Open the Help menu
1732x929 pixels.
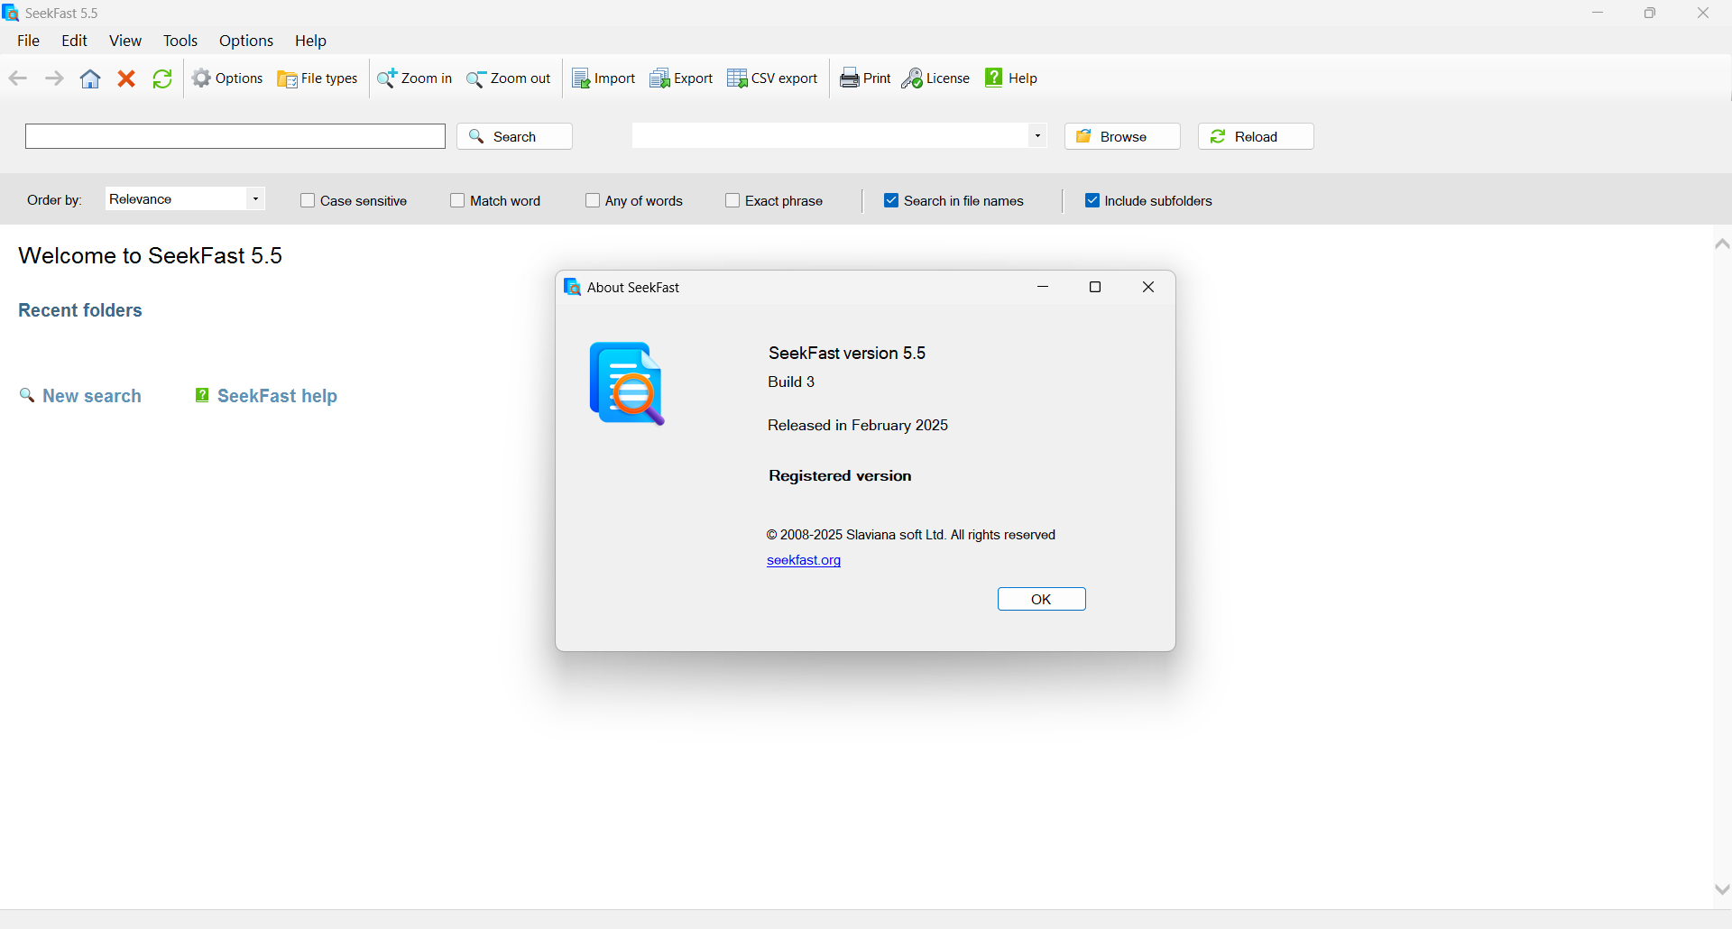pos(310,41)
